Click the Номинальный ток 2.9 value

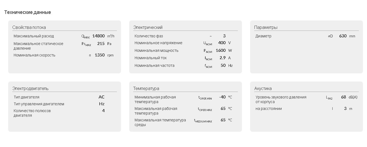(x=223, y=58)
